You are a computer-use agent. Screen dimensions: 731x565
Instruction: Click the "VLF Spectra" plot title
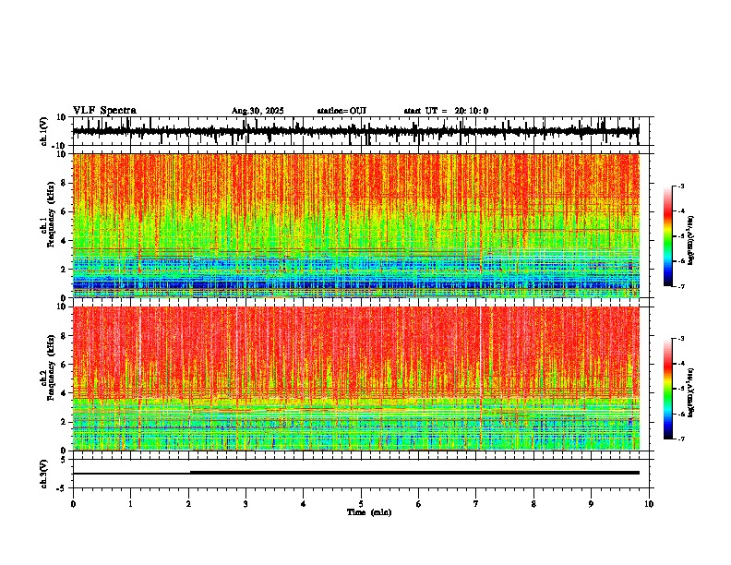point(104,111)
